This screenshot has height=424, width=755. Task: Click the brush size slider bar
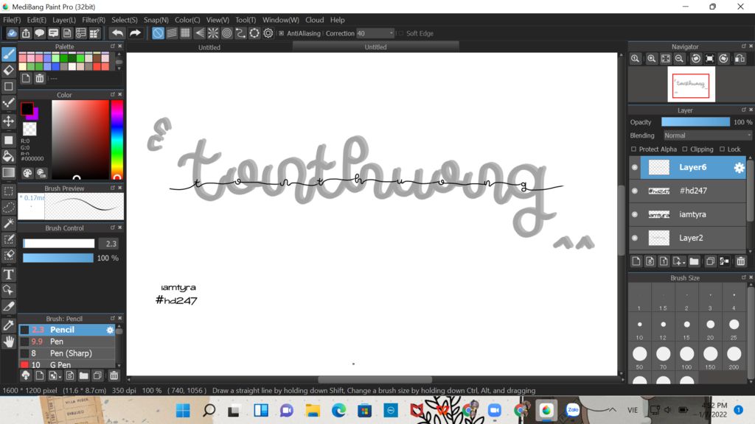[59, 244]
